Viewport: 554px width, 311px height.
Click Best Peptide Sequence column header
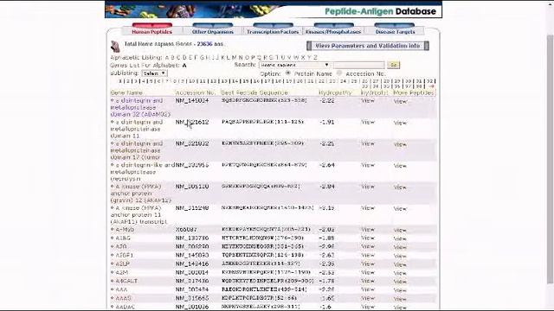click(x=254, y=92)
